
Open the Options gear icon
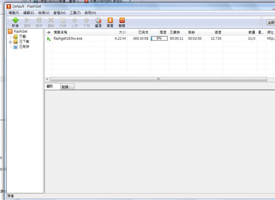click(x=98, y=21)
